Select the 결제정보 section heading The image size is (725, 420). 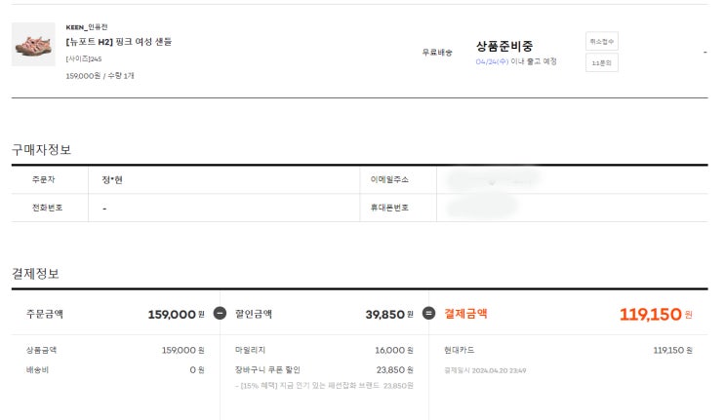click(35, 273)
